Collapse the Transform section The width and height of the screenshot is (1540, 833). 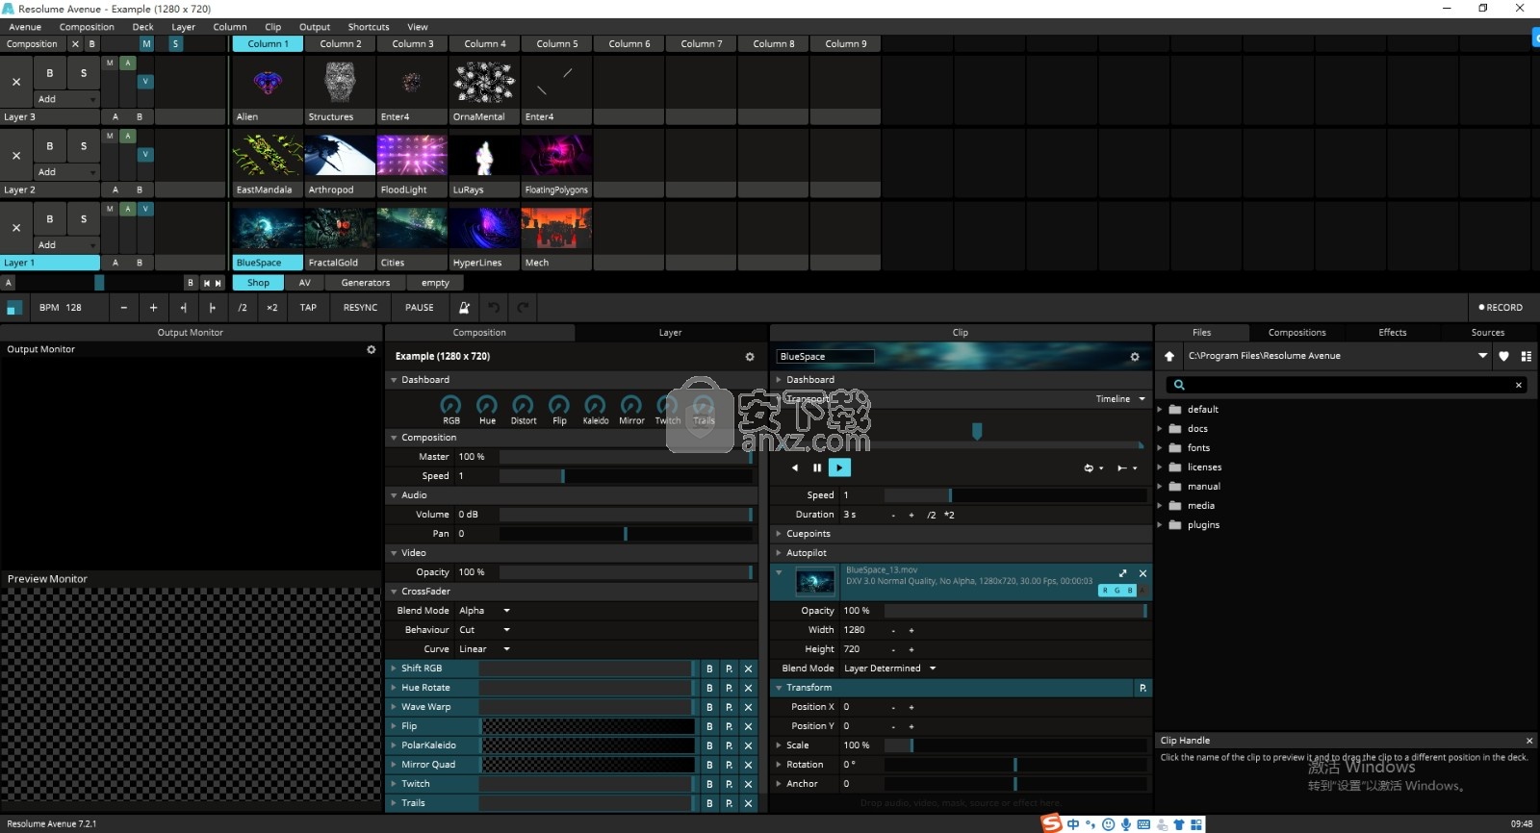pos(779,688)
